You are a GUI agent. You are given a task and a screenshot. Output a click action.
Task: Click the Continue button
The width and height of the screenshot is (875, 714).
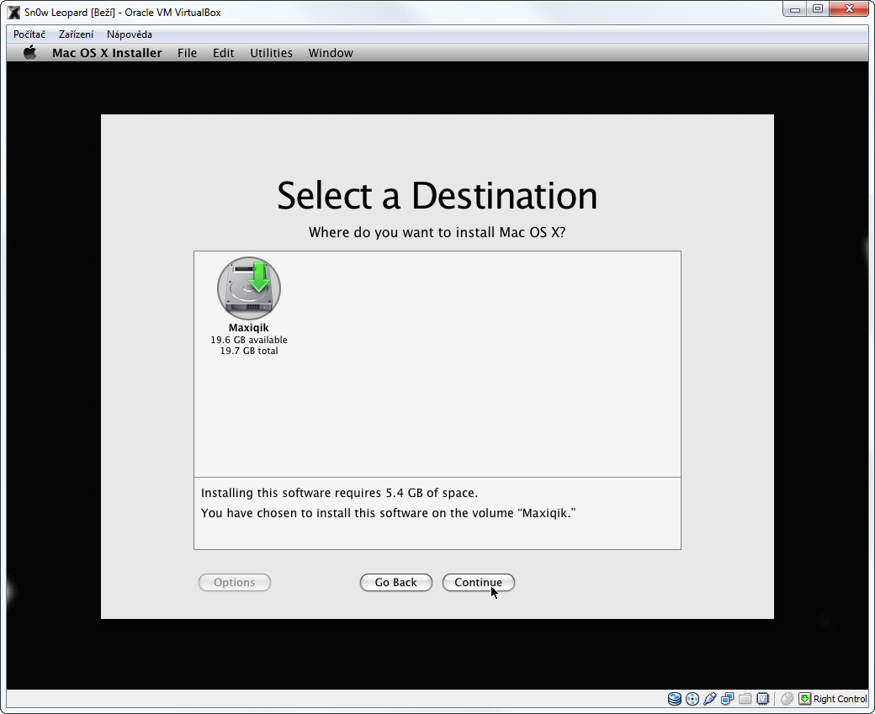[478, 582]
